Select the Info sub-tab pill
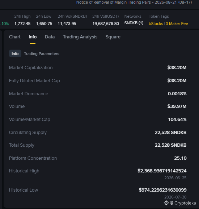This screenshot has height=209, width=199. 15,54
